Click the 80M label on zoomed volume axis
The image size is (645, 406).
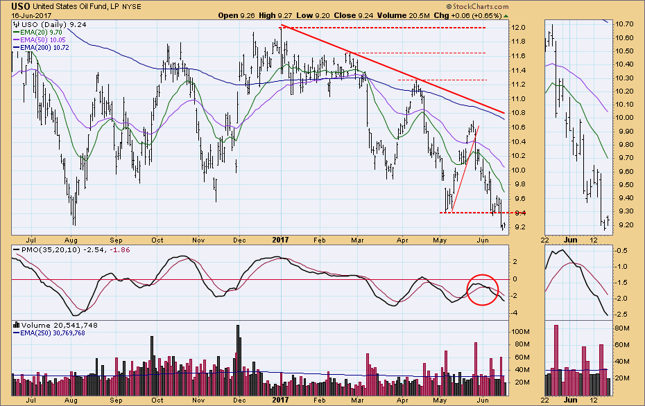coord(622,328)
